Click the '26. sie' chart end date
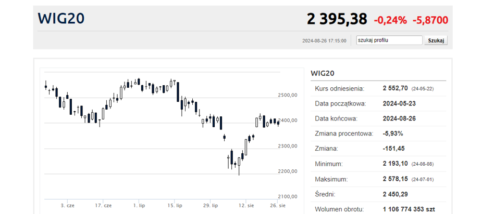The width and height of the screenshot is (494, 214). (x=278, y=206)
